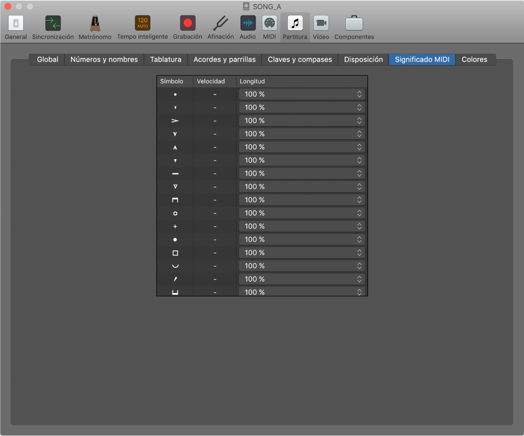
Task: Select the Audio waveform icon
Action: (x=248, y=24)
